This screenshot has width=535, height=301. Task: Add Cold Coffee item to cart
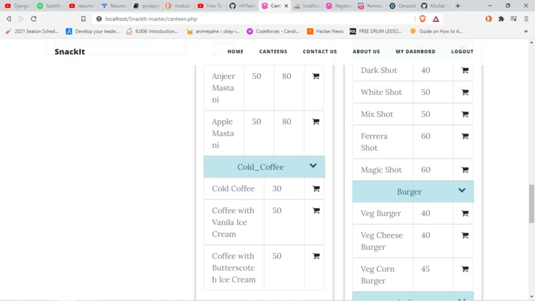point(316,189)
